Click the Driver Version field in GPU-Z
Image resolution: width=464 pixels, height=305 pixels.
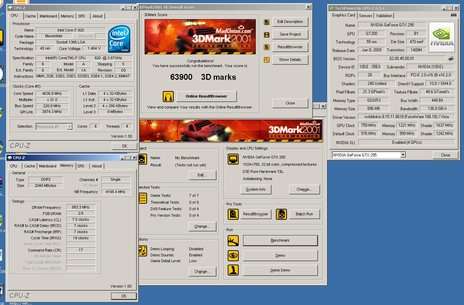[407, 117]
